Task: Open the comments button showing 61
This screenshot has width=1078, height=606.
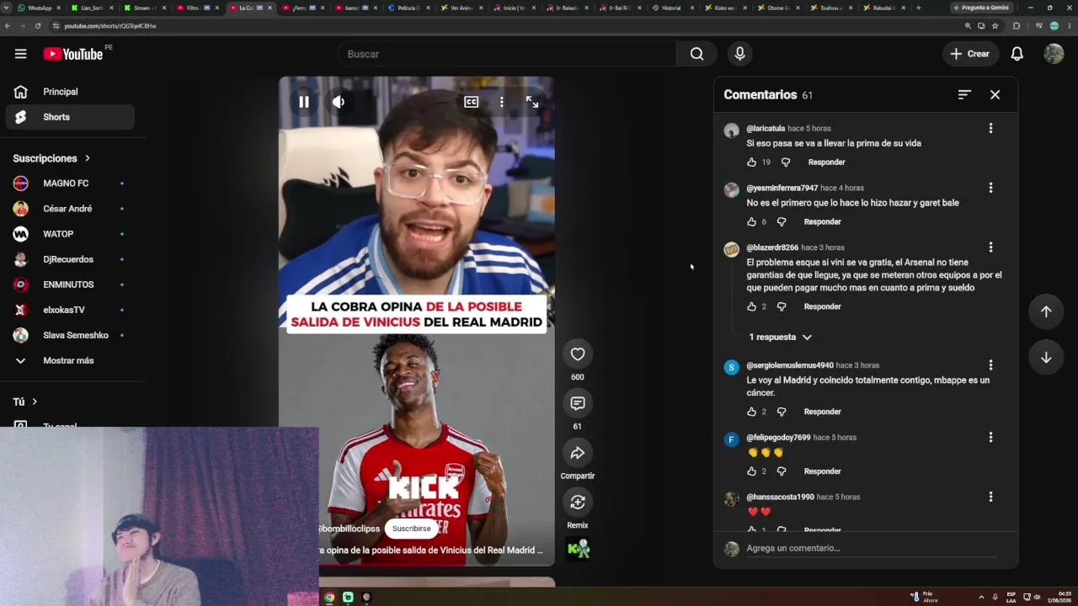Action: pyautogui.click(x=578, y=403)
